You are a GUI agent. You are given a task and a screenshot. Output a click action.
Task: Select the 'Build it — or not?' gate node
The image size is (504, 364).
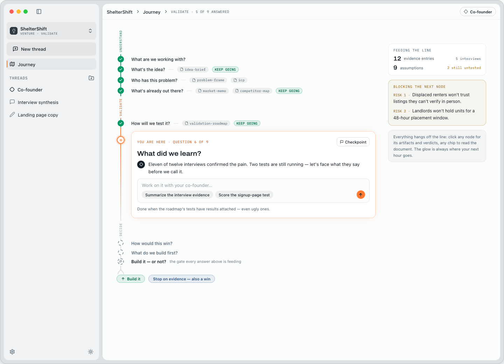(121, 261)
